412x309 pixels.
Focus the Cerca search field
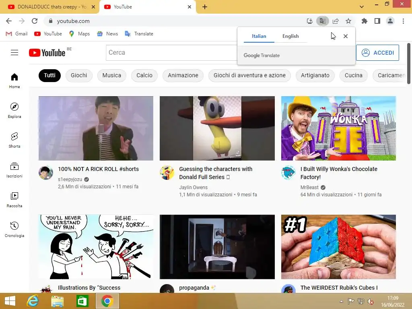tap(171, 53)
